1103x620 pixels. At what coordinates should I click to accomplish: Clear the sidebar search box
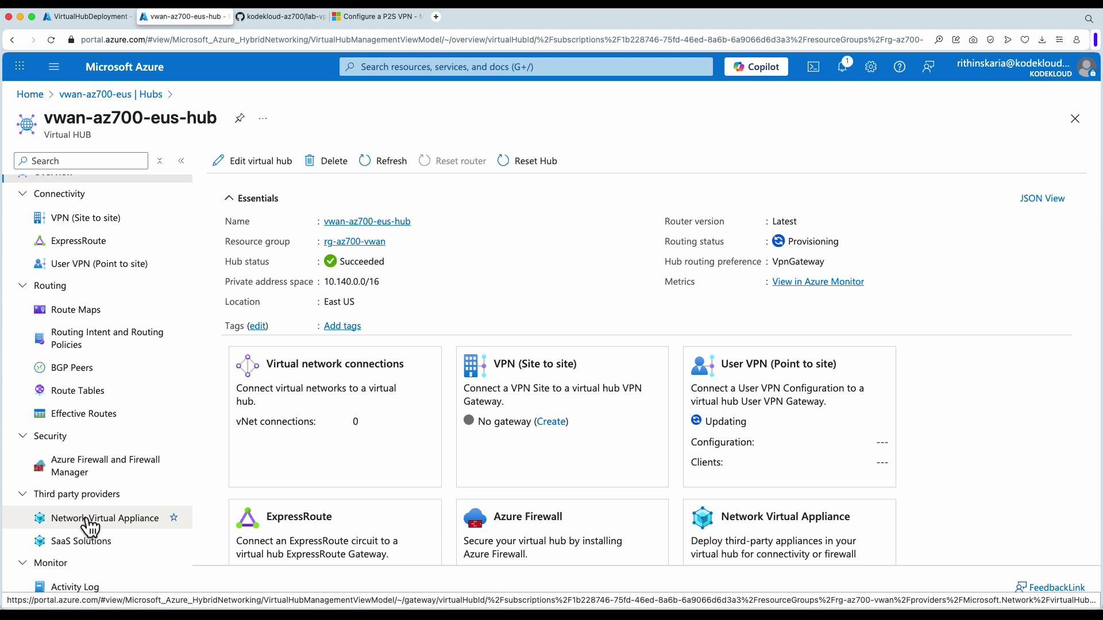tap(160, 161)
